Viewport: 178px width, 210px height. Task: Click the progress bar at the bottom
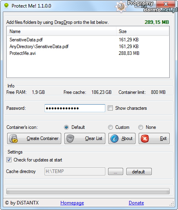click(x=88, y=191)
